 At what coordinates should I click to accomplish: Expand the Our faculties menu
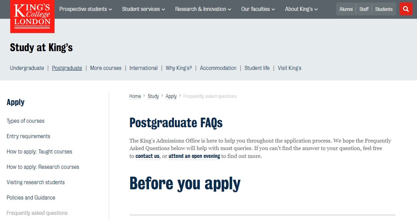258,9
